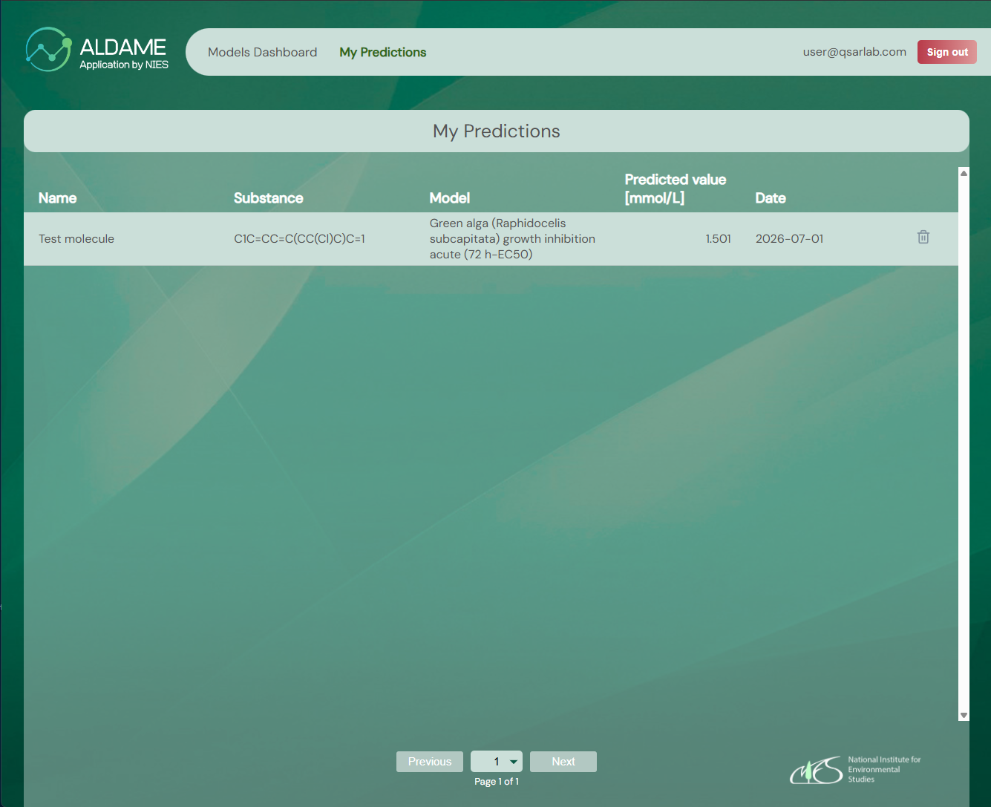
Task: Sort by the Date column header
Action: tap(771, 198)
